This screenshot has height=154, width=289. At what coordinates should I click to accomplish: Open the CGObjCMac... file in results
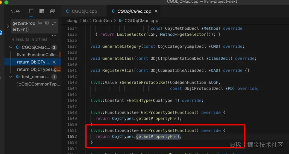click(36, 47)
